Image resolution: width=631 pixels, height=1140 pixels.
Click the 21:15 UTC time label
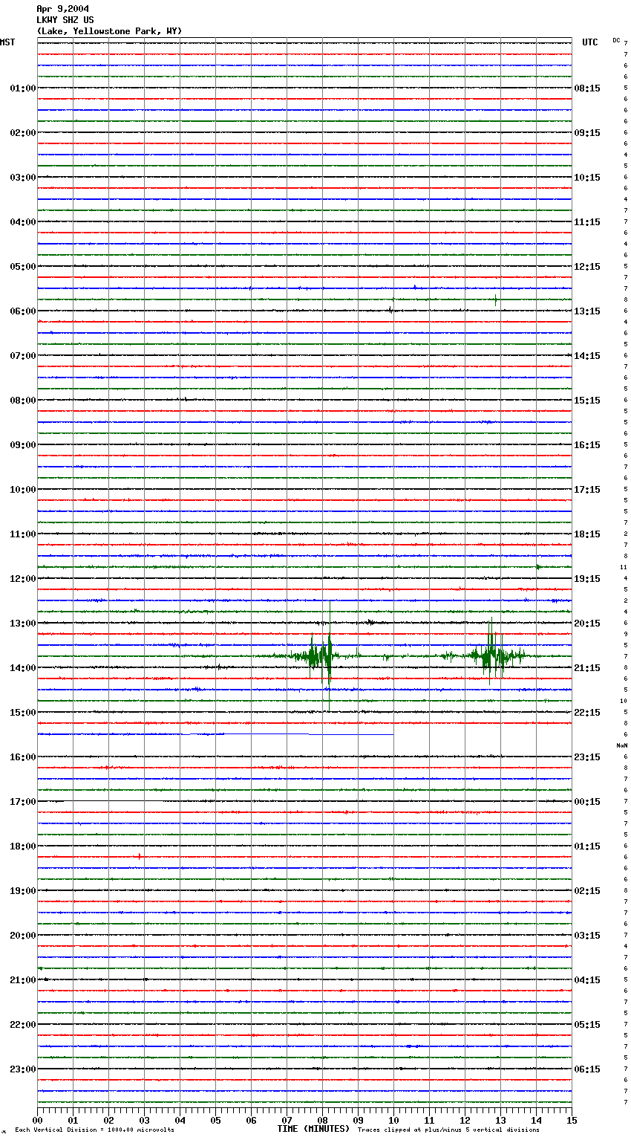point(587,667)
